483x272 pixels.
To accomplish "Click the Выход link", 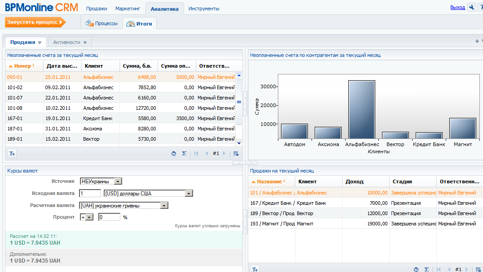I will [x=457, y=8].
